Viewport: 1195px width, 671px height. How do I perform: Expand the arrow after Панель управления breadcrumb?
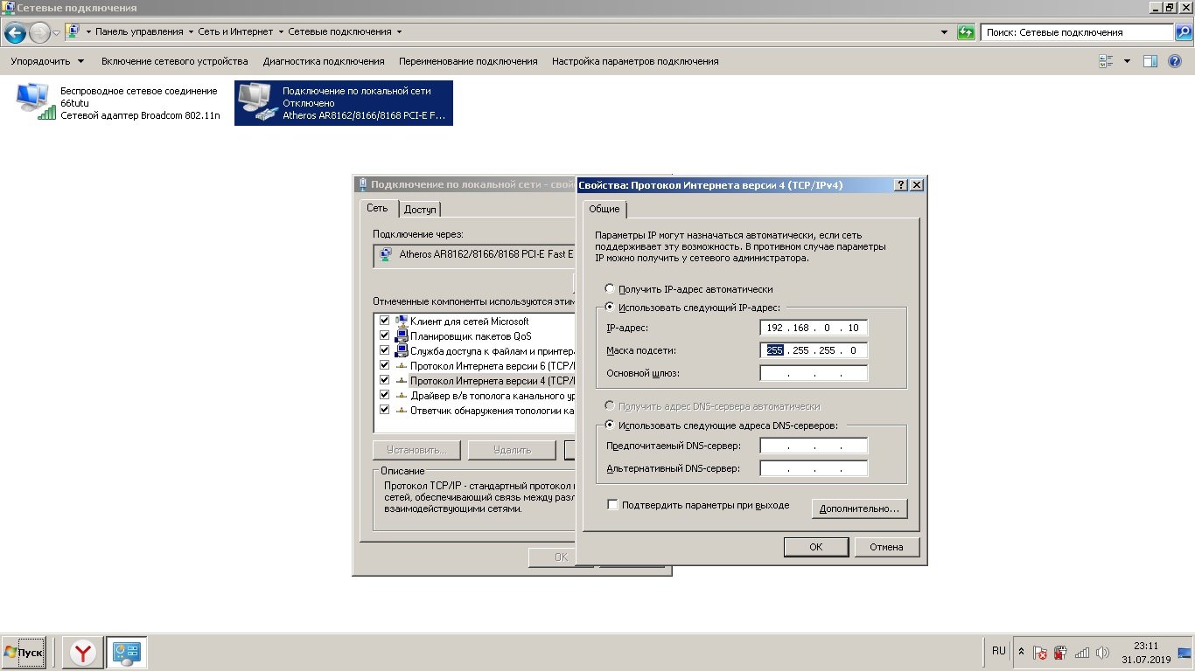click(x=191, y=31)
